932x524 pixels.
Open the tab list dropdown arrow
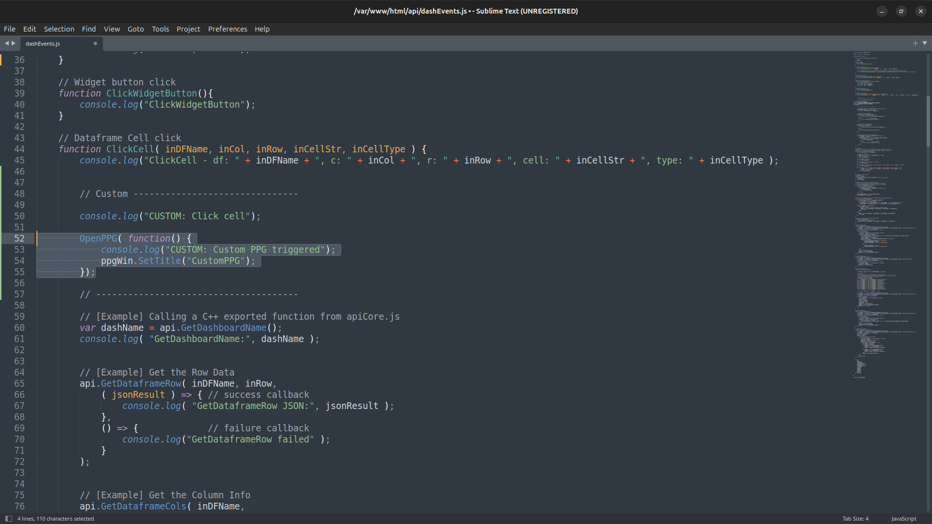point(925,43)
